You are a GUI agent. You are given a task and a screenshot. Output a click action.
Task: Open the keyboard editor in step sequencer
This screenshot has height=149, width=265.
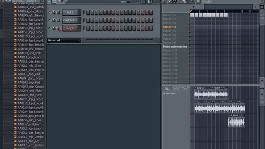click(150, 2)
